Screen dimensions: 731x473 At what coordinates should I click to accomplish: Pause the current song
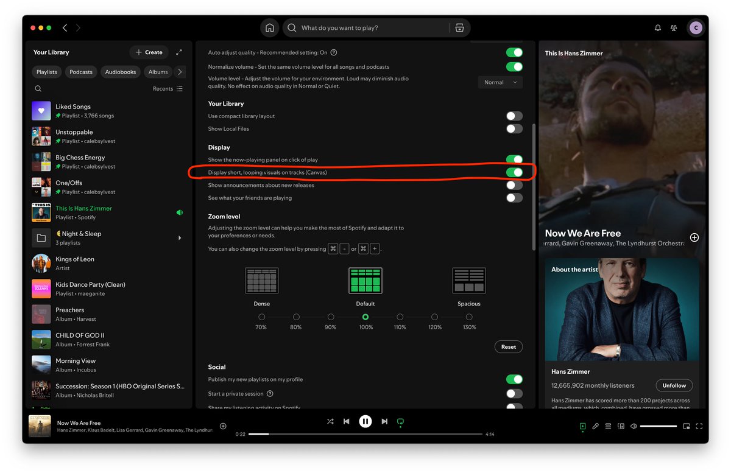[365, 421]
